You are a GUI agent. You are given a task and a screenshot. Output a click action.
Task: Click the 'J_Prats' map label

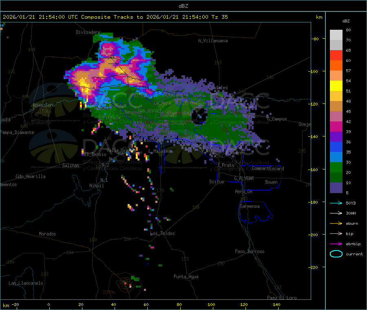(226, 165)
